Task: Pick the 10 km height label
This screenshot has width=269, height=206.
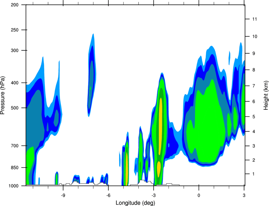Action: pyautogui.click(x=254, y=36)
